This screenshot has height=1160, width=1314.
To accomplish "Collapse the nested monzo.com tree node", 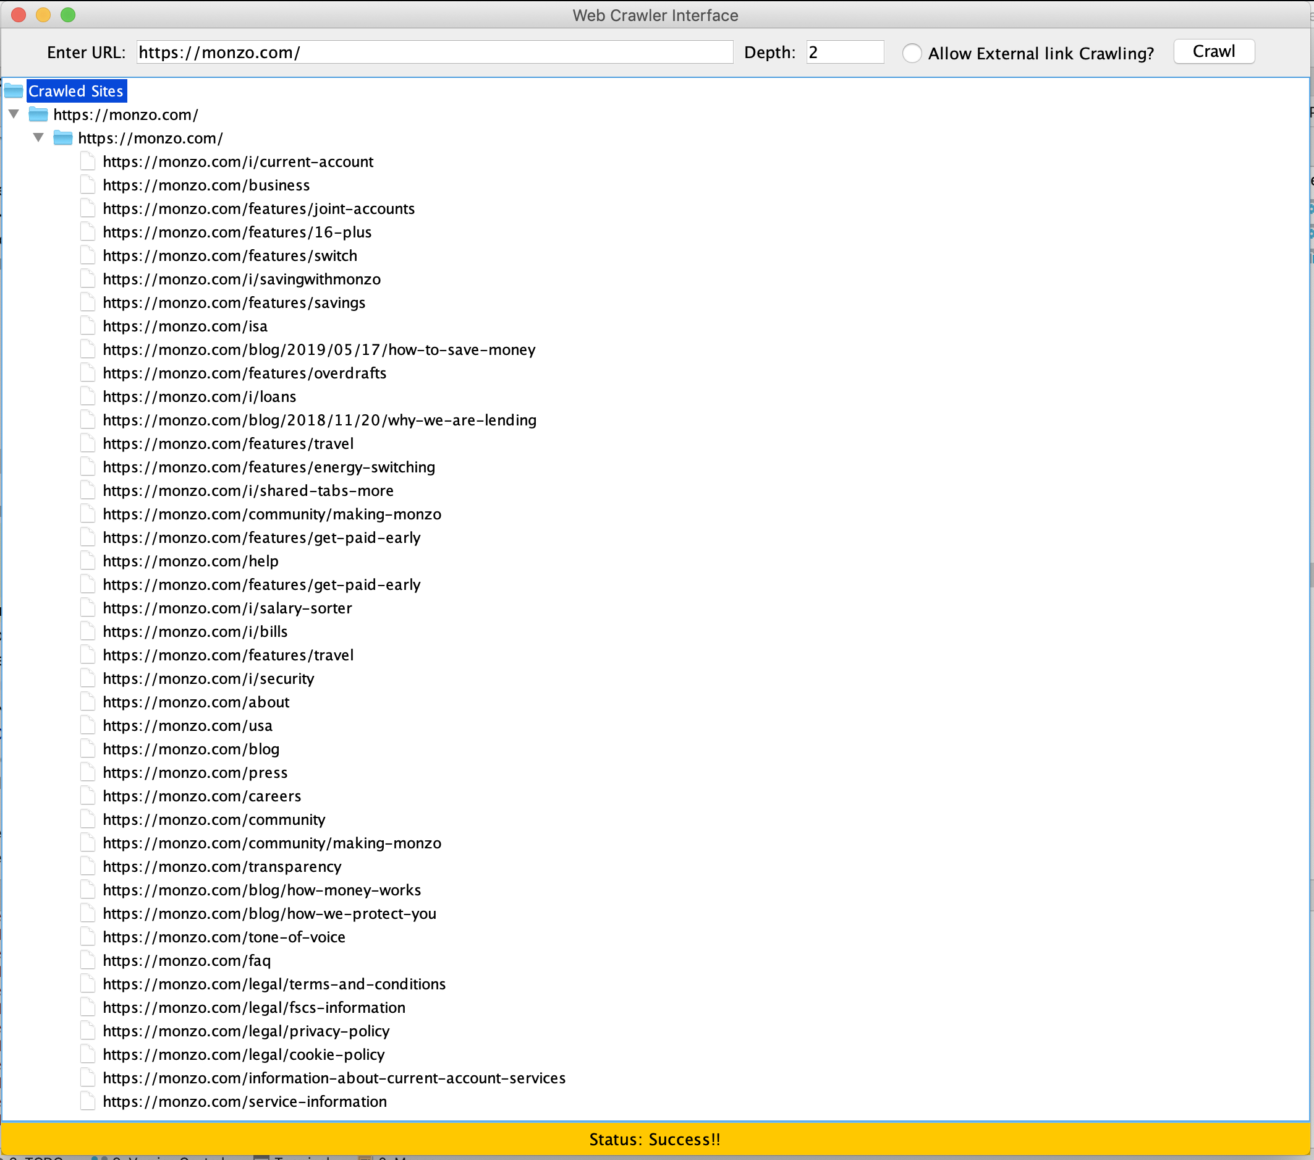I will tap(38, 138).
